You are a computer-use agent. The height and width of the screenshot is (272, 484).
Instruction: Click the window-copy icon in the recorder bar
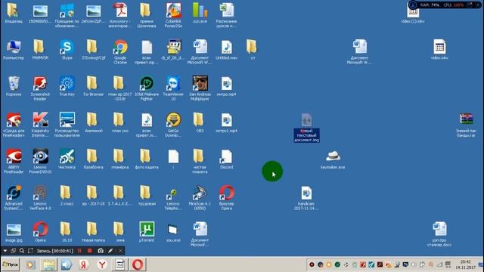[x=13, y=251]
